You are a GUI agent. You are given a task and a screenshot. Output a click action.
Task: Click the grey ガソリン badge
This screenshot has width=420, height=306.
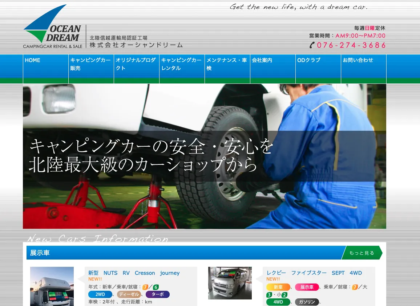tap(307, 302)
